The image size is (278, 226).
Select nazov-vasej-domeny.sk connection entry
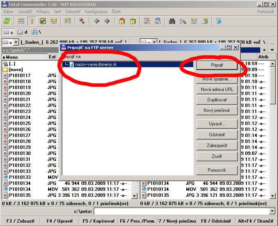click(x=128, y=64)
